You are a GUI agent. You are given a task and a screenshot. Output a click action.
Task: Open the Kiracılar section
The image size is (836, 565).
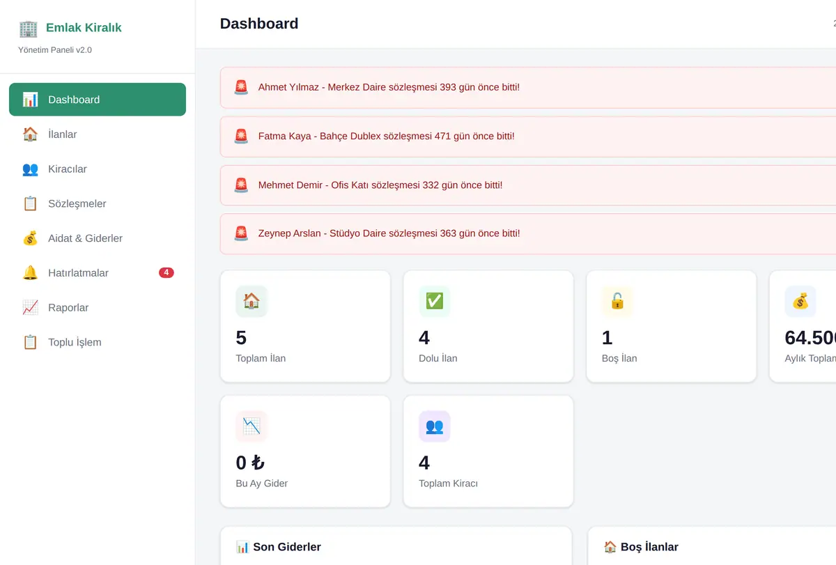[98, 169]
